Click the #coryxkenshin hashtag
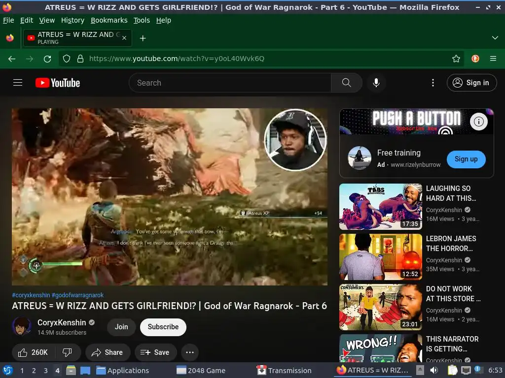The width and height of the screenshot is (505, 378). [x=31, y=295]
